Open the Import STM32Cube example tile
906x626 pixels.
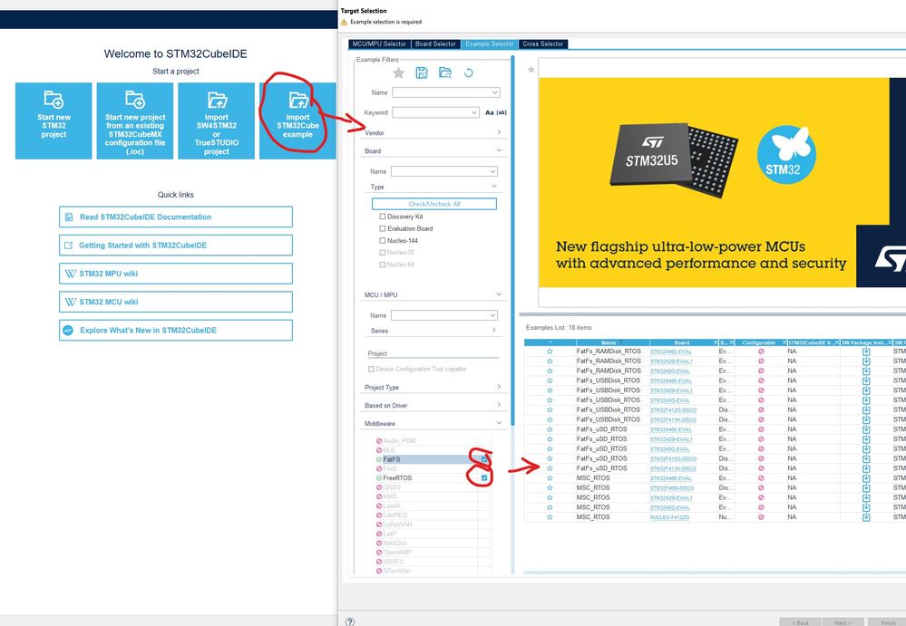[297, 120]
